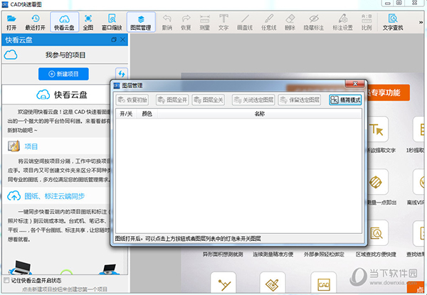Toggle the 隐藏标注 hide annotations tool
This screenshot has height=295, width=427.
tap(313, 22)
